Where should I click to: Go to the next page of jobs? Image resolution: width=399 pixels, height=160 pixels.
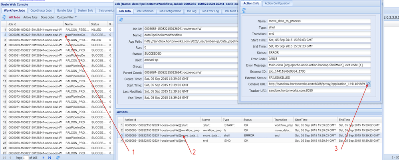tap(44, 158)
